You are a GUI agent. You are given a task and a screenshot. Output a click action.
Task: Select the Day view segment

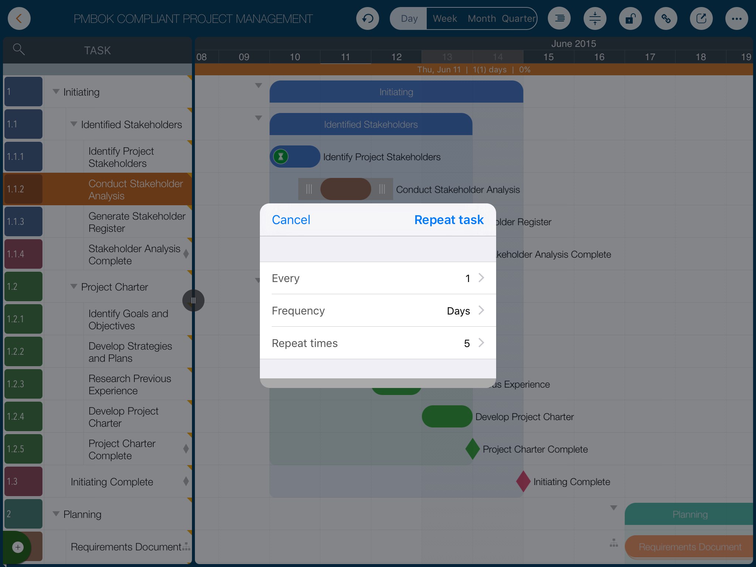[409, 18]
